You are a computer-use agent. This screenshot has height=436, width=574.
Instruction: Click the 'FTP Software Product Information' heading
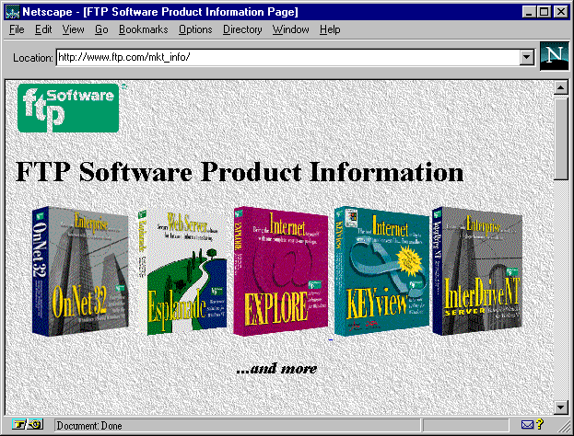[x=240, y=172]
